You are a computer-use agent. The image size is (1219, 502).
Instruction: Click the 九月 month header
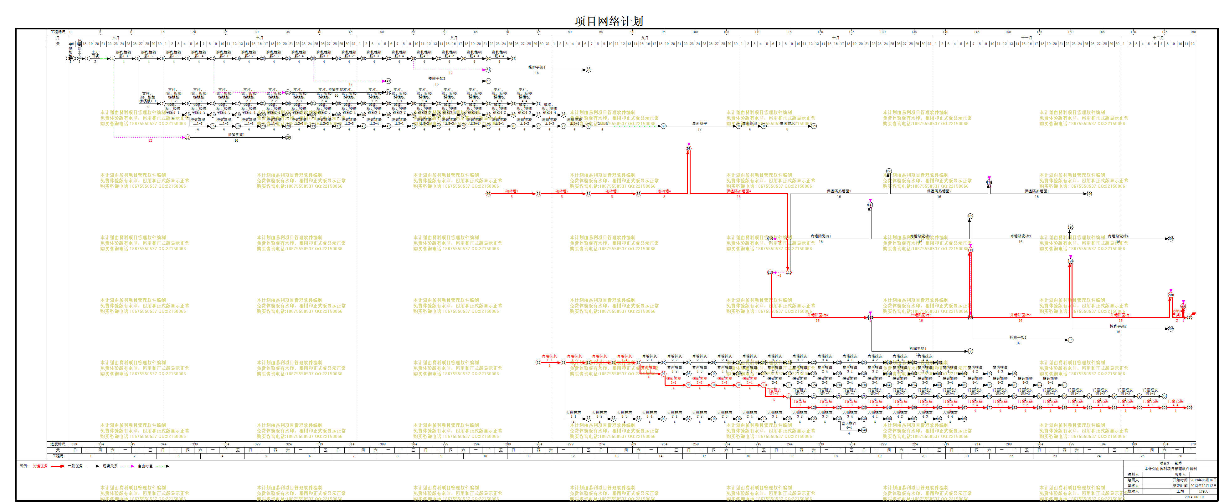pos(645,38)
